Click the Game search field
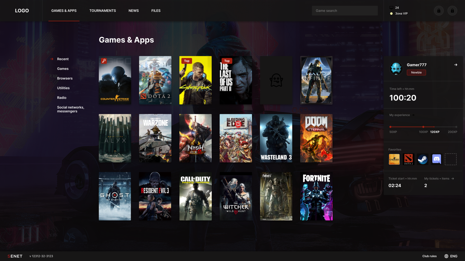465x261 pixels. [x=345, y=11]
